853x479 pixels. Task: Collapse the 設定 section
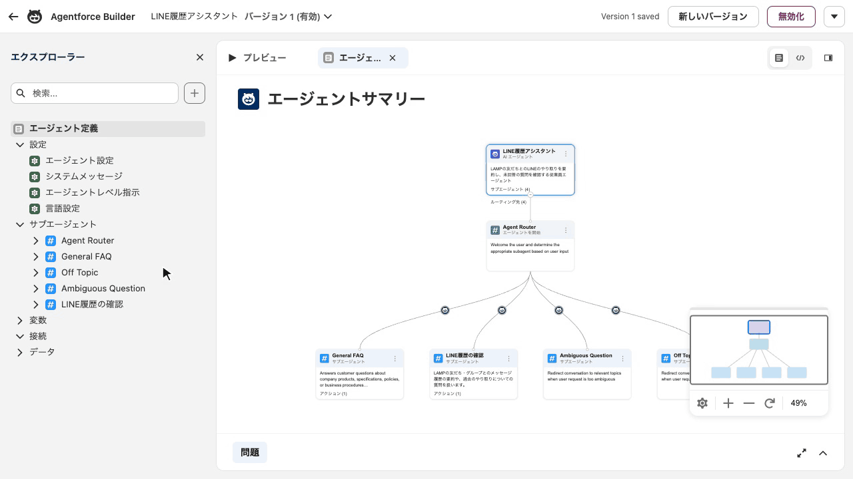20,144
